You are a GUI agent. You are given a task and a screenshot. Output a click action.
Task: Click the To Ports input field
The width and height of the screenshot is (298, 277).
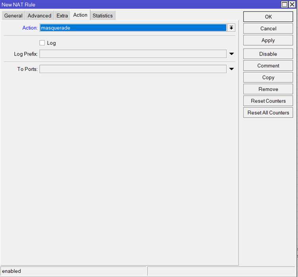pyautogui.click(x=133, y=69)
